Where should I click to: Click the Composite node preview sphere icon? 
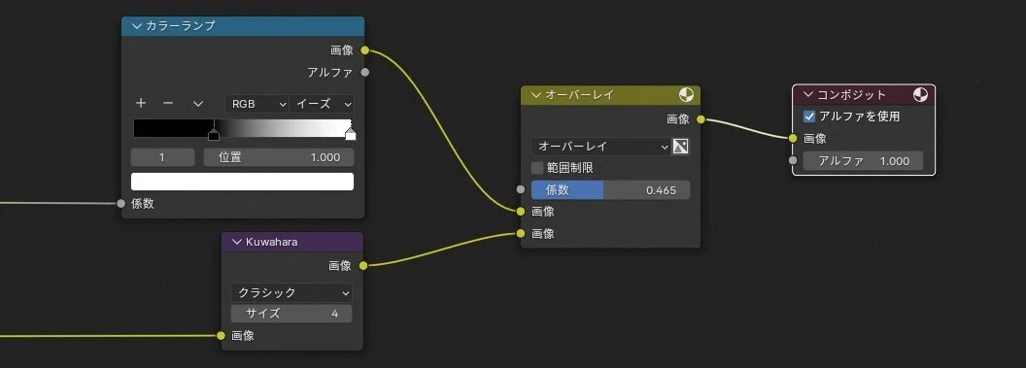click(920, 95)
